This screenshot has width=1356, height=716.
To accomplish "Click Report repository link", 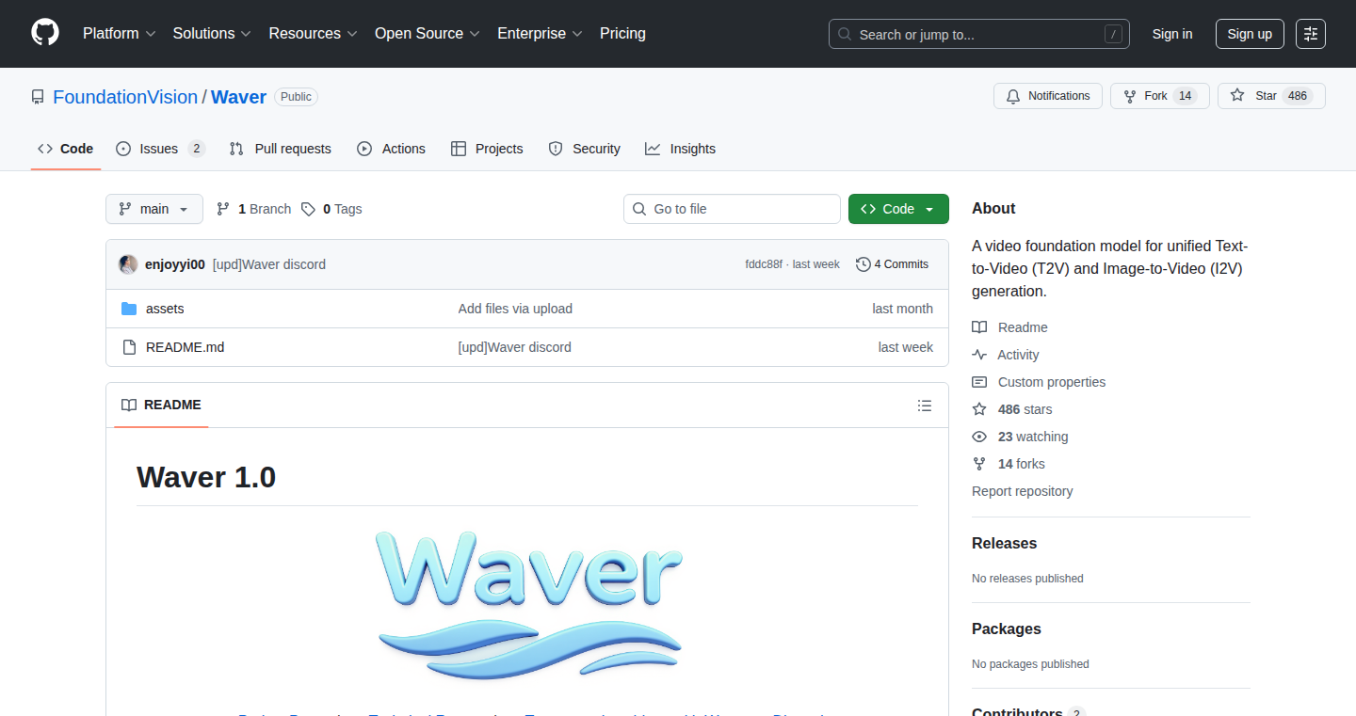I will tap(1022, 491).
